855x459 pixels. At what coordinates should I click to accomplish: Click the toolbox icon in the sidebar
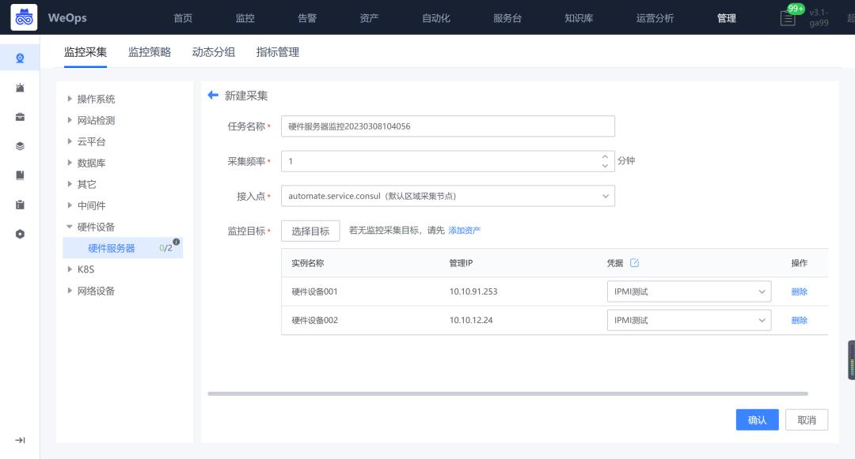click(19, 115)
